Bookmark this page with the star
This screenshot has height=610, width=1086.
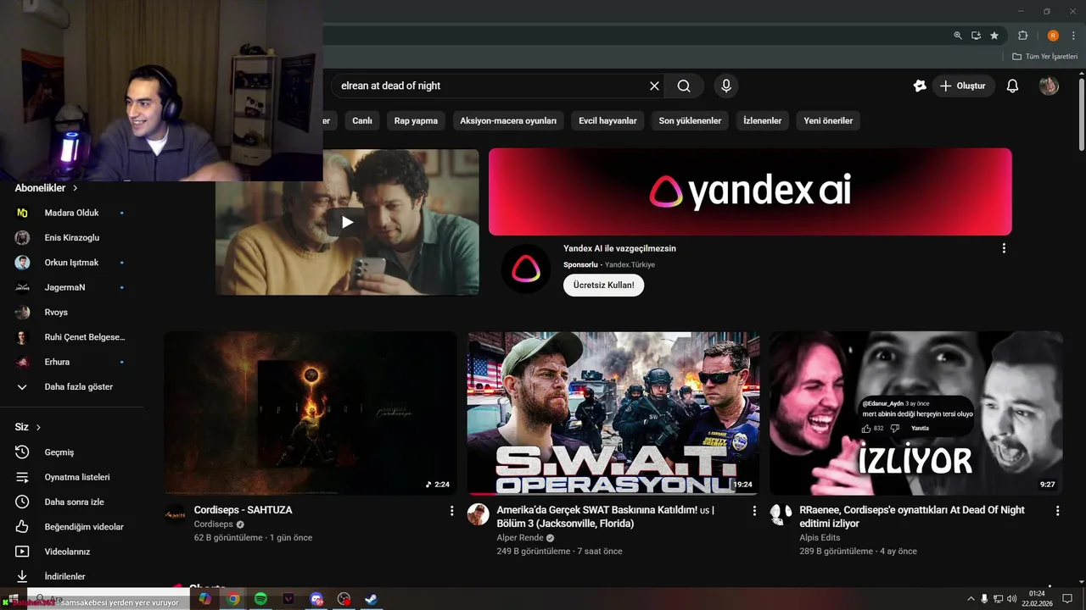[994, 36]
